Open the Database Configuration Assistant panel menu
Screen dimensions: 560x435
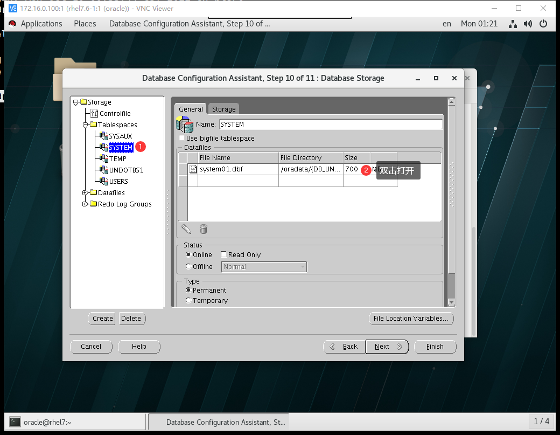(190, 24)
